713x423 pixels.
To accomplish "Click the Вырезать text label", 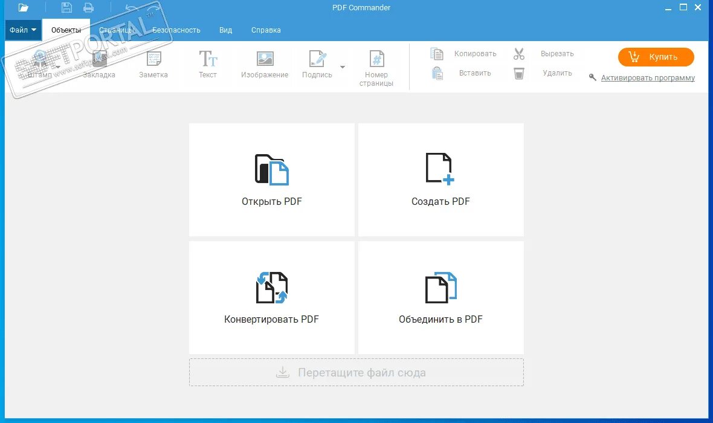I will pos(557,54).
